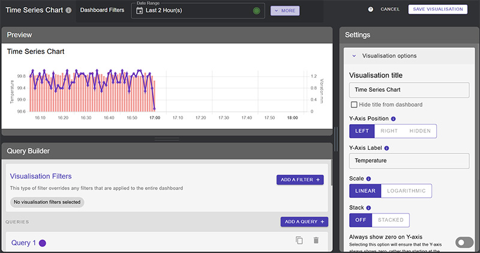The height and width of the screenshot is (253, 480).
Task: Click the Preview panel header
Action: pyautogui.click(x=167, y=35)
